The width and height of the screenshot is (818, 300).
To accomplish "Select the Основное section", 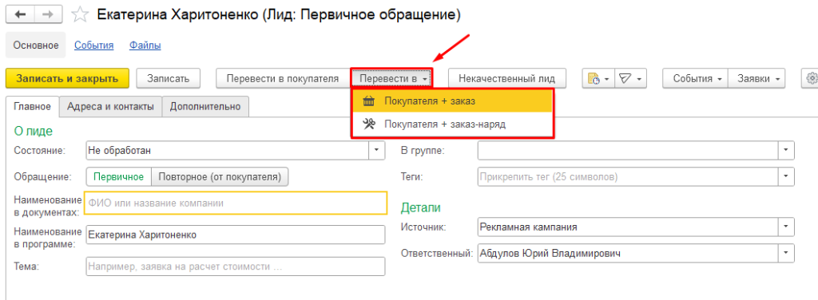I will 35,45.
